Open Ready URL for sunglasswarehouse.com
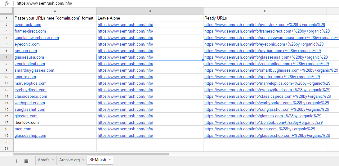 pyautogui.click(x=272, y=38)
